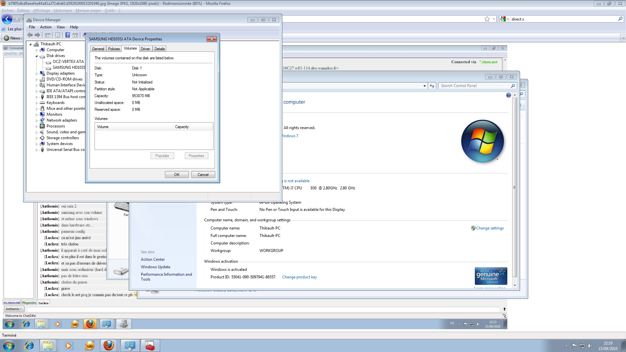Select the OCZ-VERTEX ATA drive entry
The height and width of the screenshot is (352, 626).
[x=68, y=62]
